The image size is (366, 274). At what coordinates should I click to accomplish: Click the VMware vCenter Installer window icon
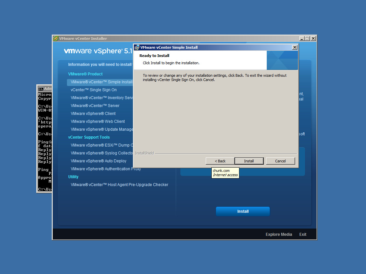[x=56, y=39]
